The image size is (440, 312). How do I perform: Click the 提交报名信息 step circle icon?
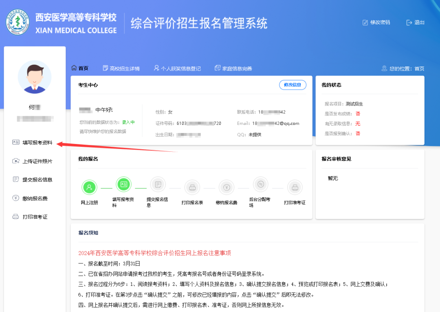(158, 184)
